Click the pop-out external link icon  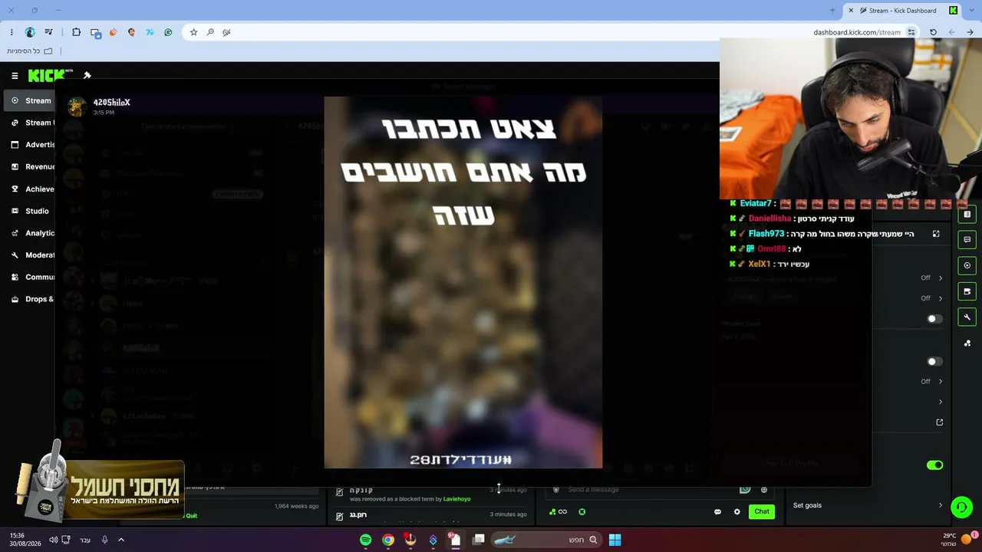(x=940, y=422)
